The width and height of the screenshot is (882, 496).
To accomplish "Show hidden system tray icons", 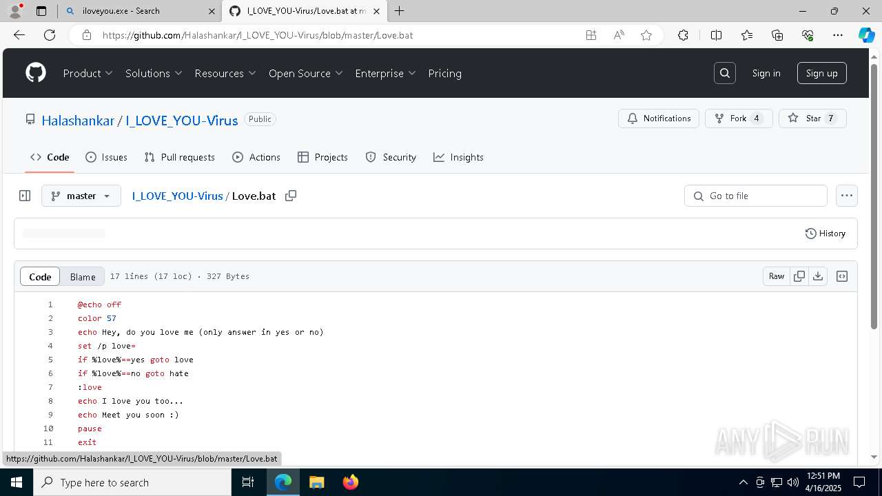I will [743, 482].
